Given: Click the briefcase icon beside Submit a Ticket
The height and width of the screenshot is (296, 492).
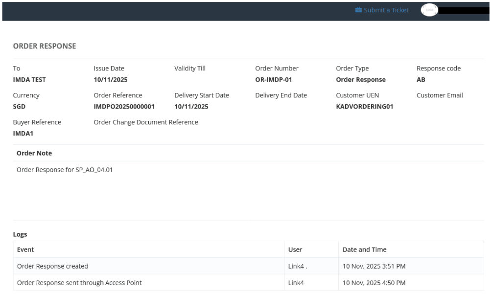Looking at the screenshot, I should coord(358,10).
